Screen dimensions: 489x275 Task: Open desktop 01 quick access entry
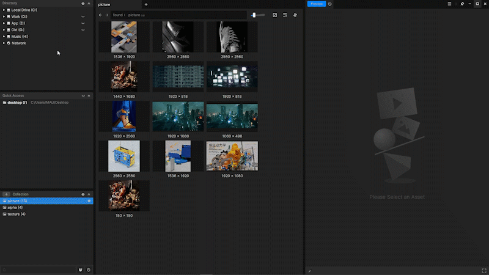tap(46, 102)
